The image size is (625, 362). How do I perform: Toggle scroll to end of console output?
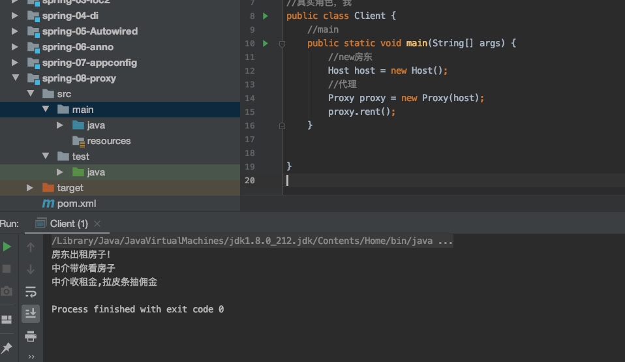tap(31, 314)
